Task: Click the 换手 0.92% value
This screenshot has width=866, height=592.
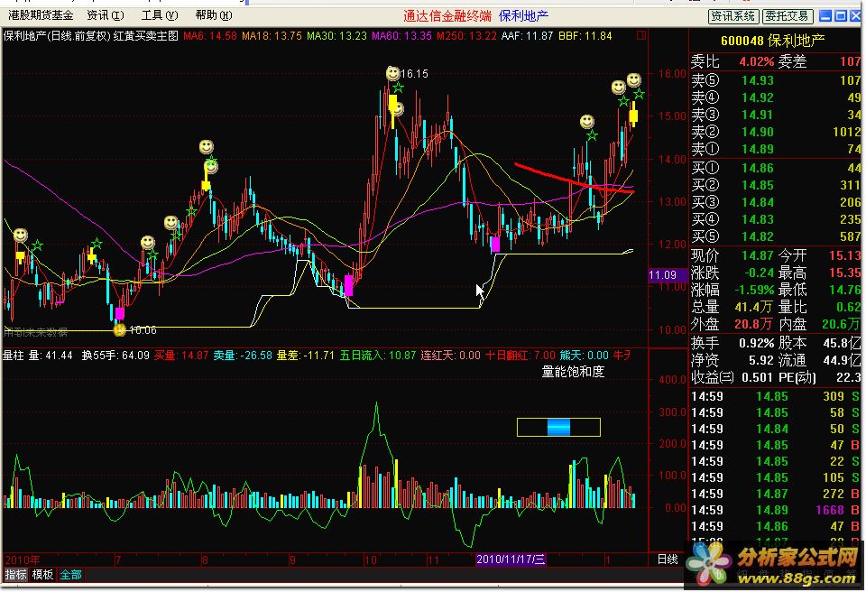Action: [x=757, y=343]
